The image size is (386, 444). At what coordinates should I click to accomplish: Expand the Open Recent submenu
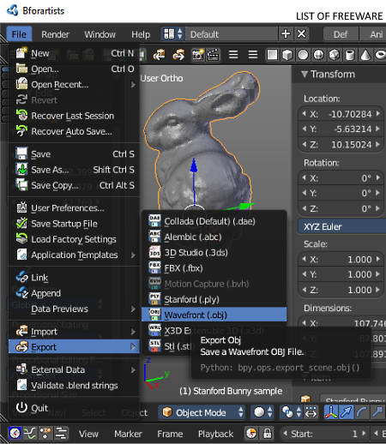coord(75,85)
